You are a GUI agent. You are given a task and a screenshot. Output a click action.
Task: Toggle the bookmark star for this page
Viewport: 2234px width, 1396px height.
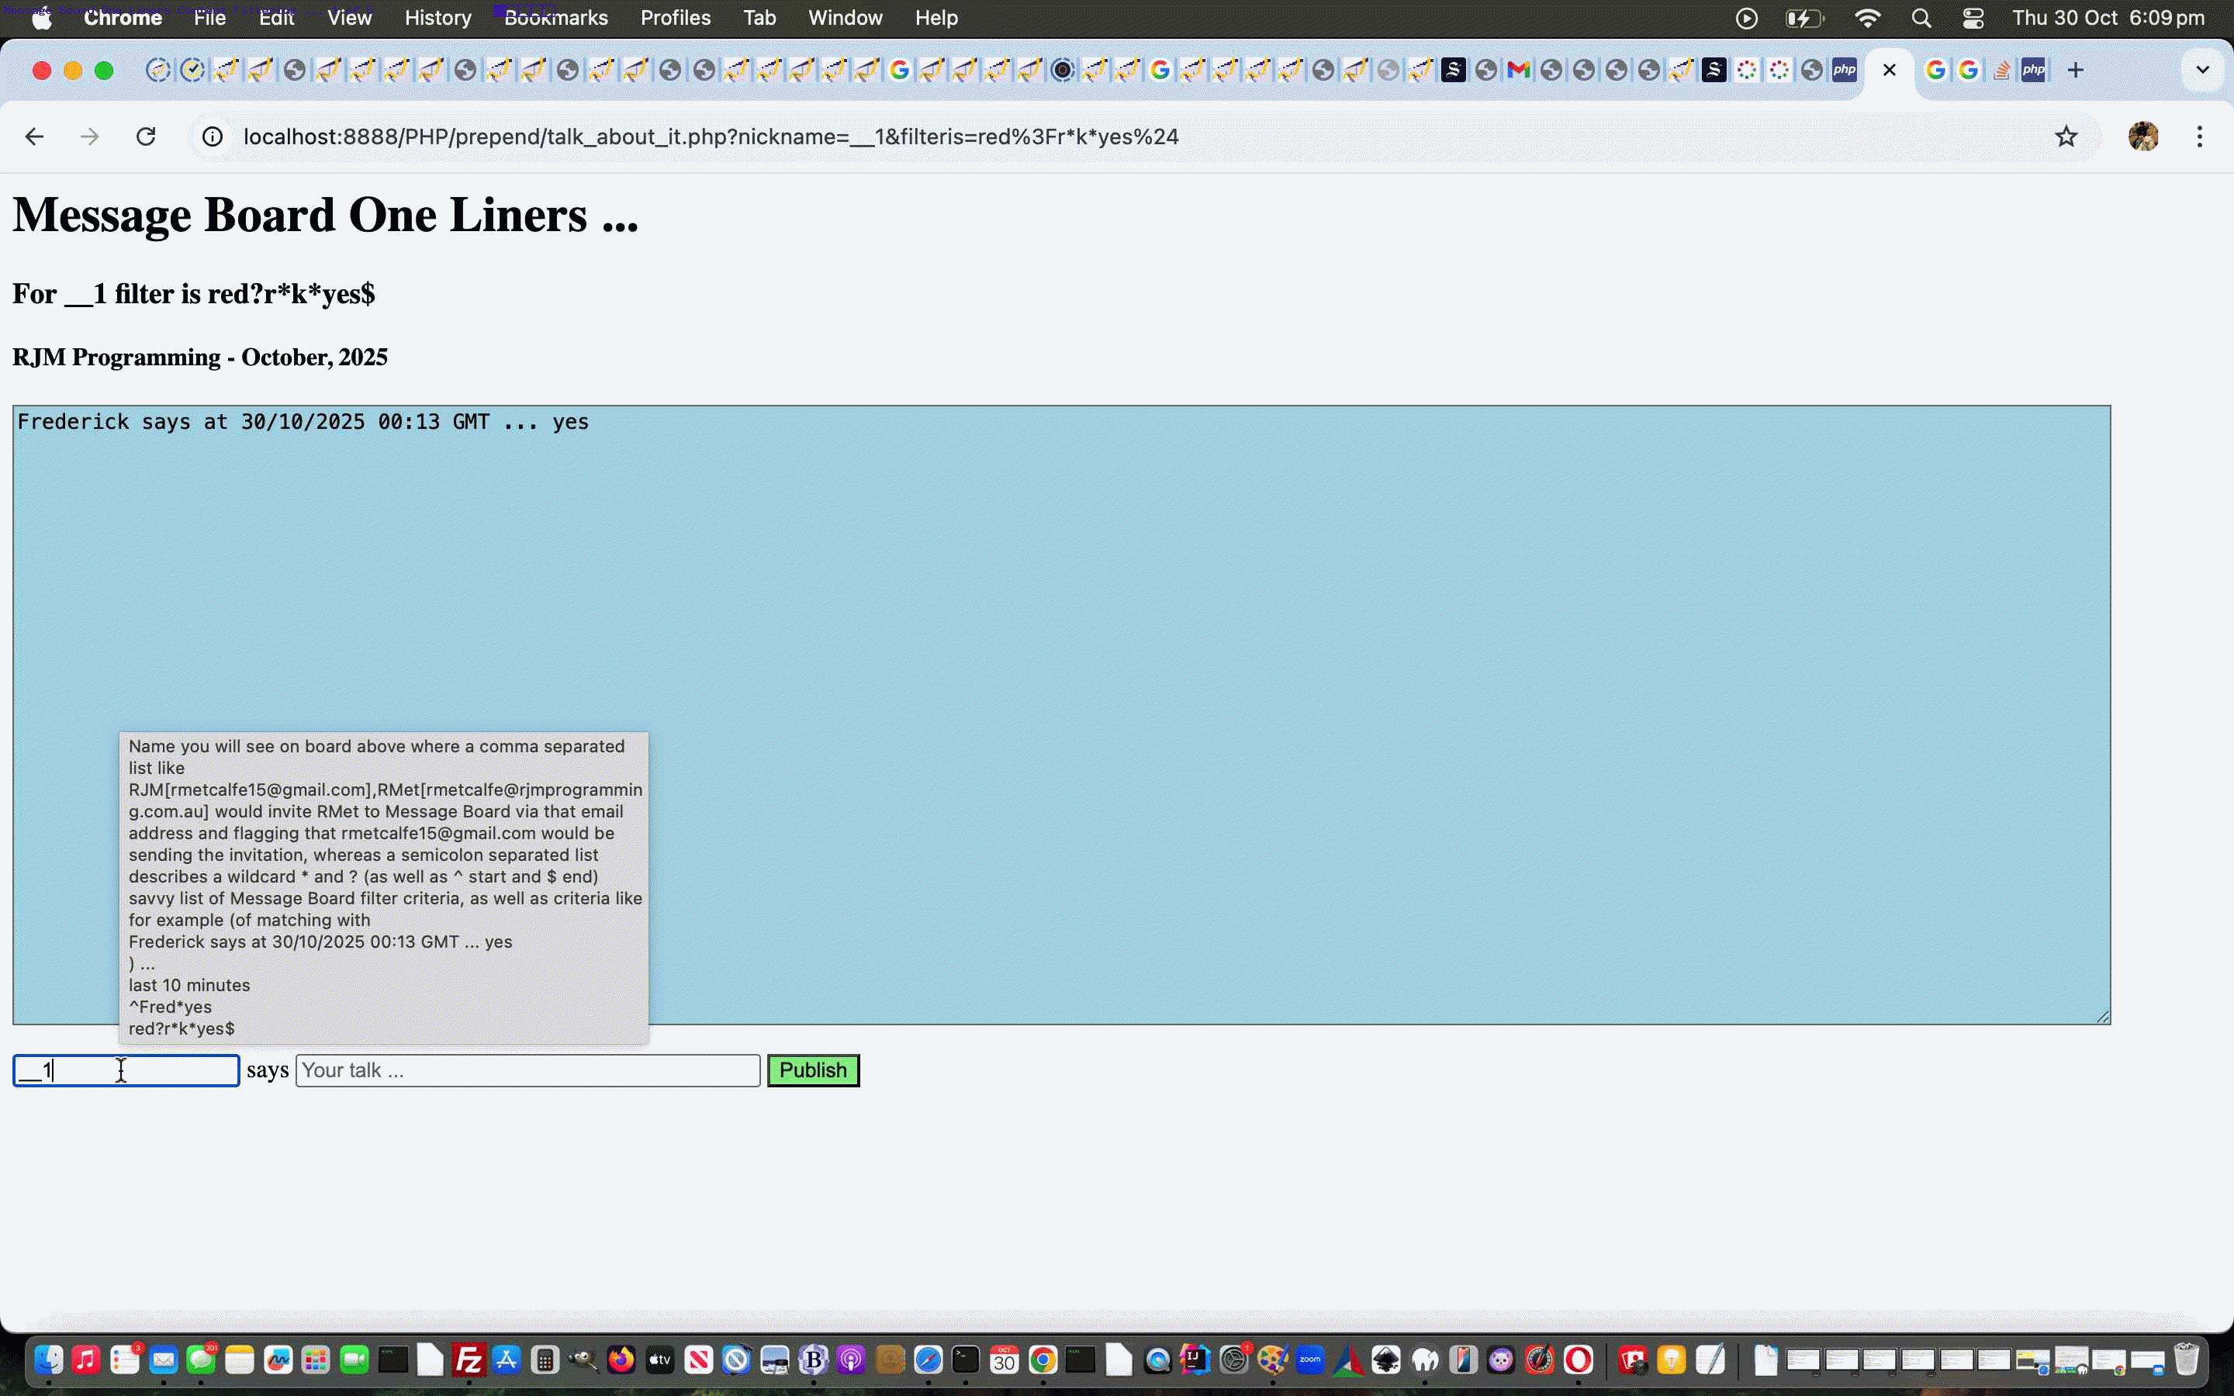click(x=2067, y=136)
